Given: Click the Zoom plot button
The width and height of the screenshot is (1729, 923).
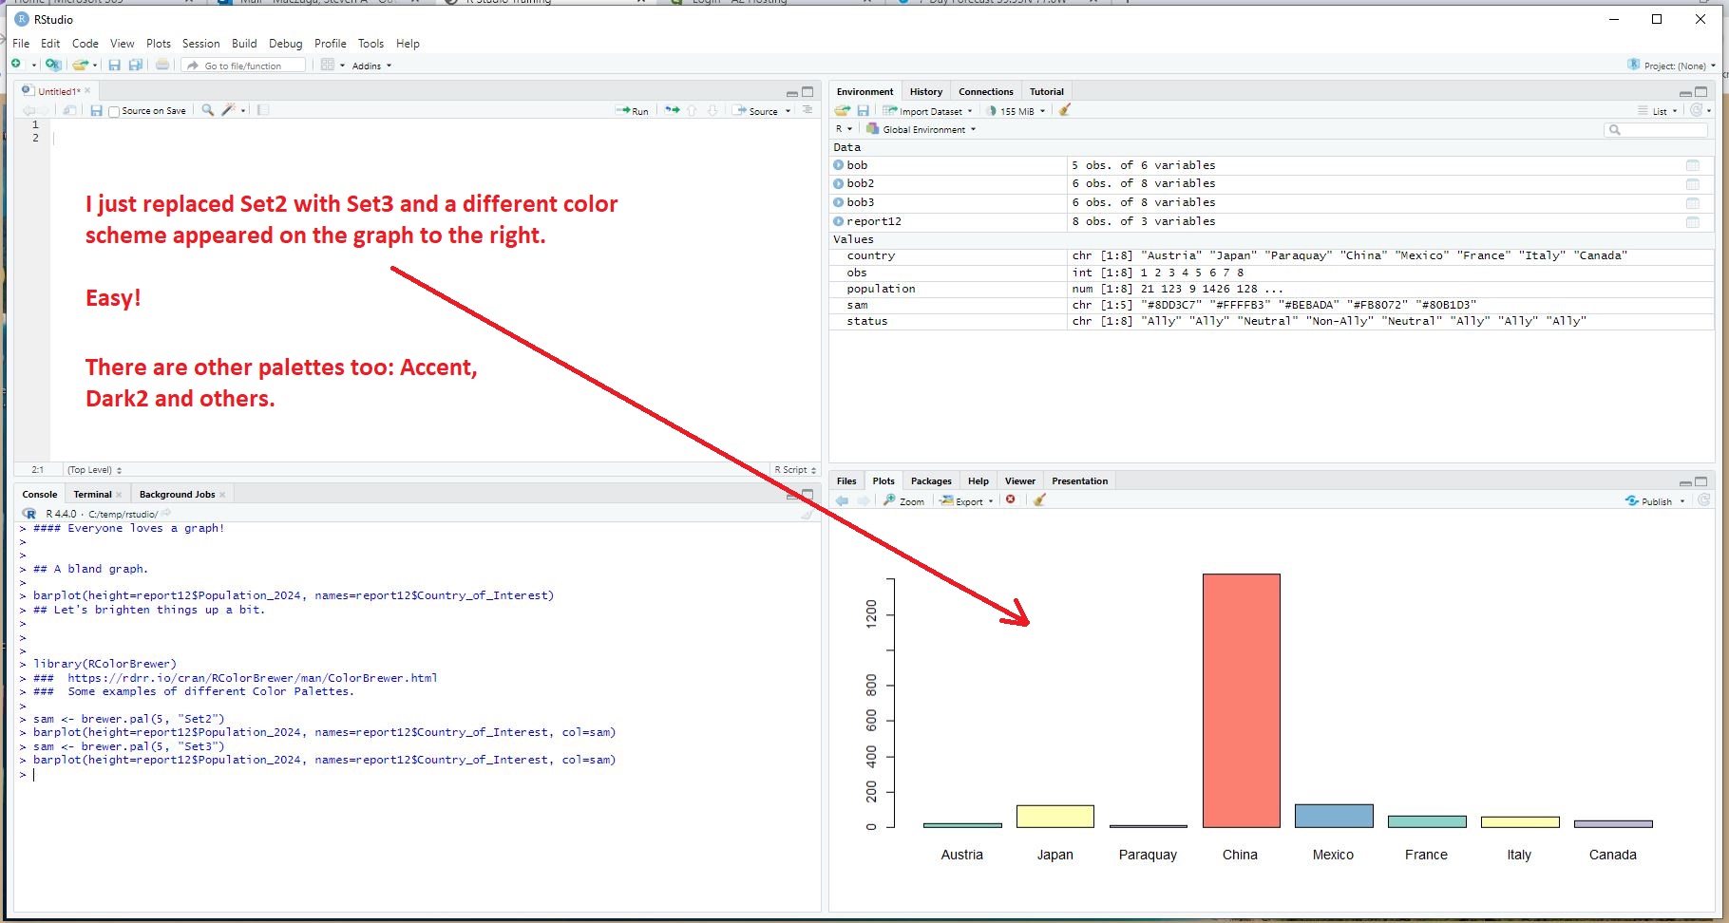Looking at the screenshot, I should 903,500.
